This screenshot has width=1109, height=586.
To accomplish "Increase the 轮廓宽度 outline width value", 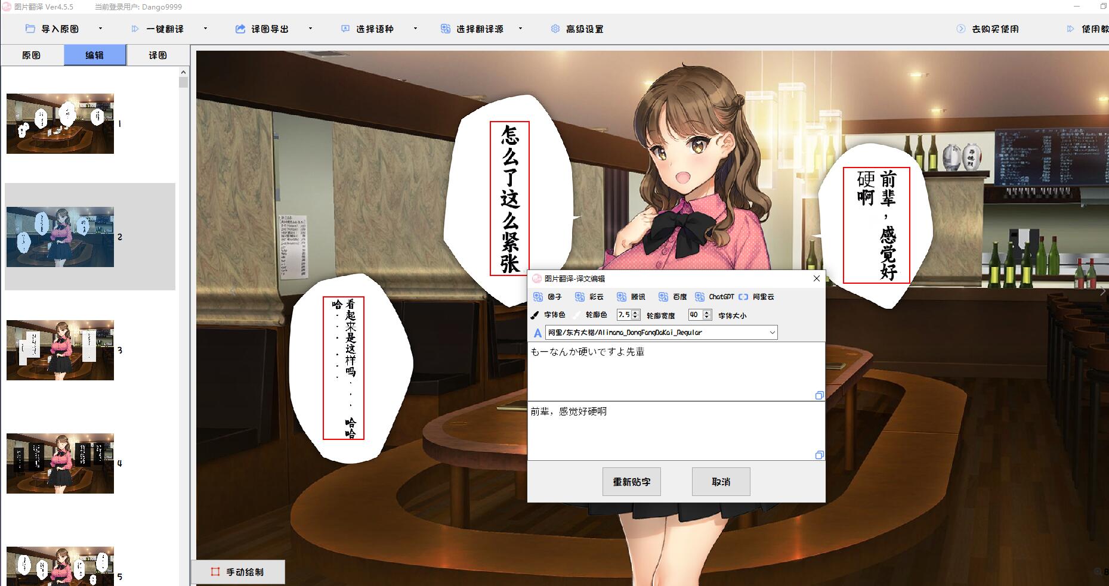I will (x=635, y=312).
